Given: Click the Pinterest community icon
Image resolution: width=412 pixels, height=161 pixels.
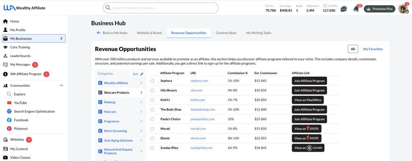Looking at the screenshot, I should pos(9,129).
